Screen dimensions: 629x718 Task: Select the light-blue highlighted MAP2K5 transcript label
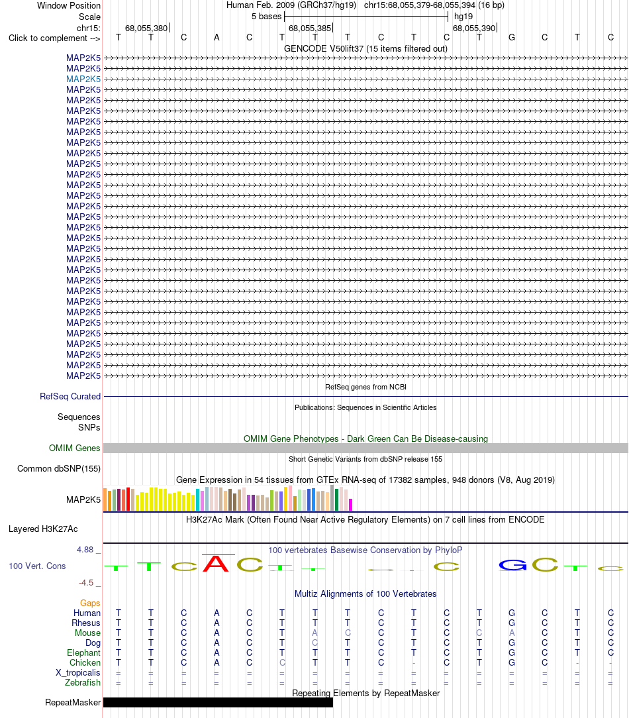83,79
